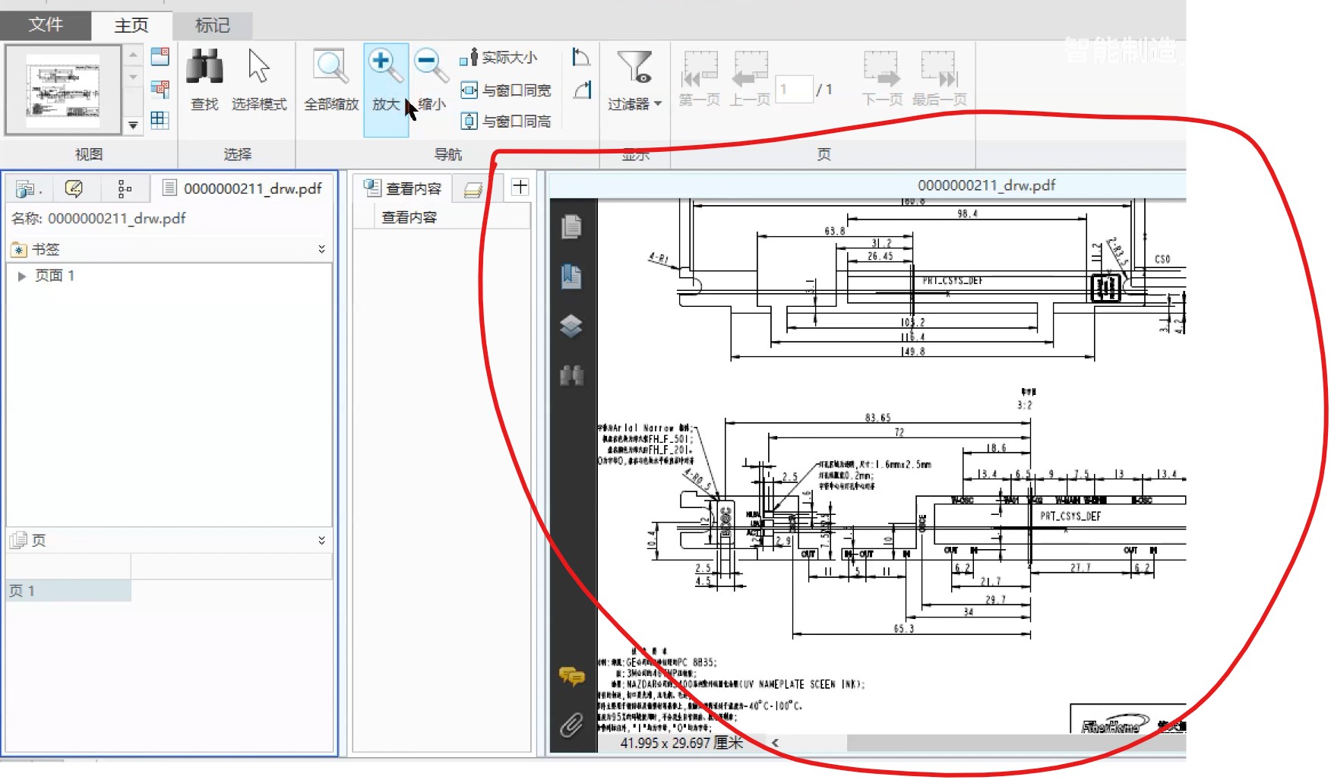Screen dimensions: 1331x780
Task: Select the 选择模式 arrow tool
Action: [259, 67]
